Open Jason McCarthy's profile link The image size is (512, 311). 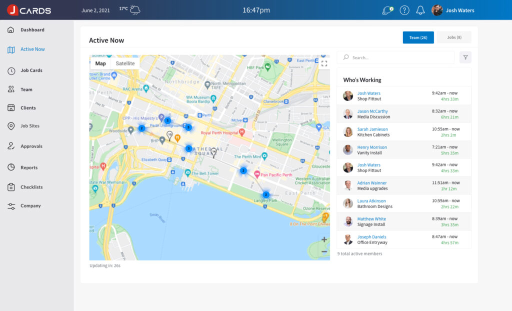[372, 111]
